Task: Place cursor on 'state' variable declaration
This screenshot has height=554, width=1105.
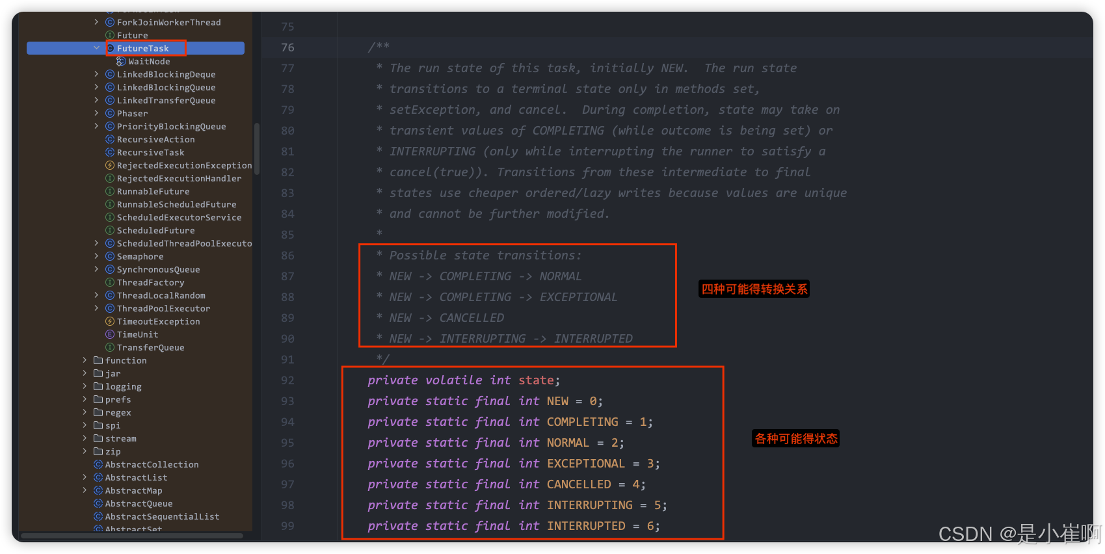Action: [x=536, y=380]
